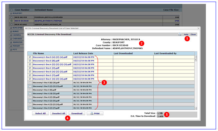This screenshot has width=218, height=131.
Task: Click the file list scrollbar thumb
Action: click(x=196, y=60)
